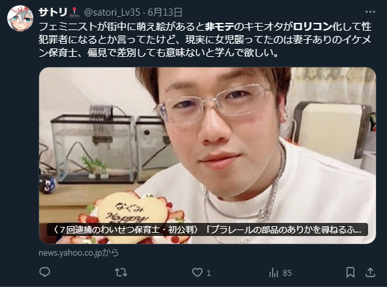
Task: Open サトリ's profile via the avatar image
Action: pos(20,18)
